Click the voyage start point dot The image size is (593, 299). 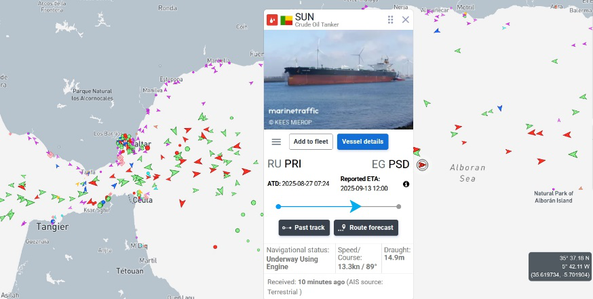pyautogui.click(x=278, y=206)
